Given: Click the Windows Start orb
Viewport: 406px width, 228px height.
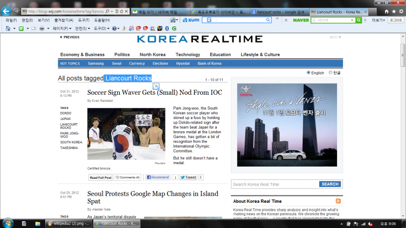Looking at the screenshot, I should [8, 223].
